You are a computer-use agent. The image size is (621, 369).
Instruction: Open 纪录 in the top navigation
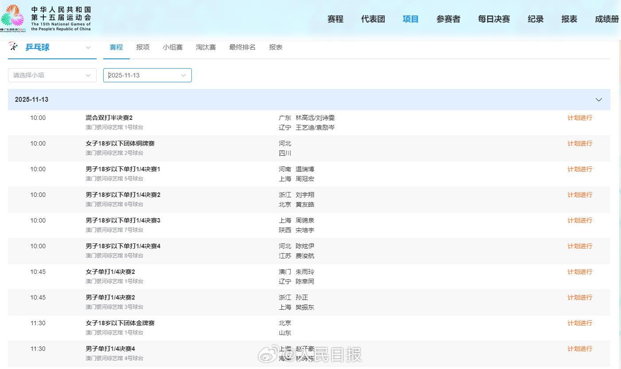[536, 19]
